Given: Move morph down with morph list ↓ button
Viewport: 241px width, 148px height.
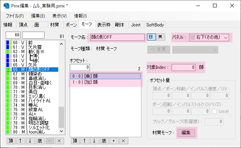Looking at the screenshot, I should tap(30, 141).
